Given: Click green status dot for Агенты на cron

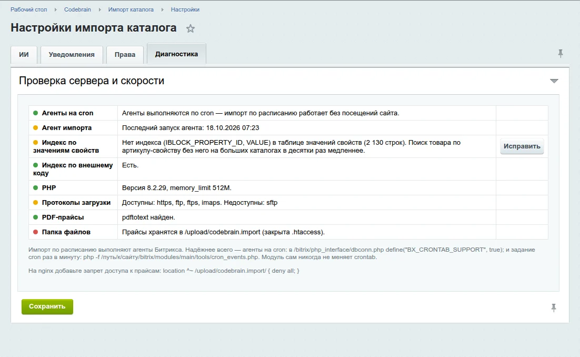Looking at the screenshot, I should point(35,113).
